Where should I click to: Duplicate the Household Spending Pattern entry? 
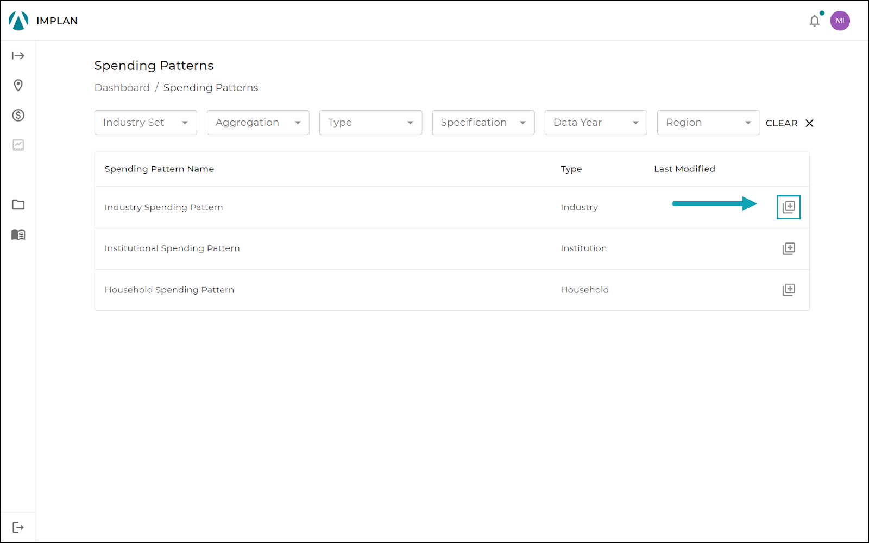pos(789,290)
